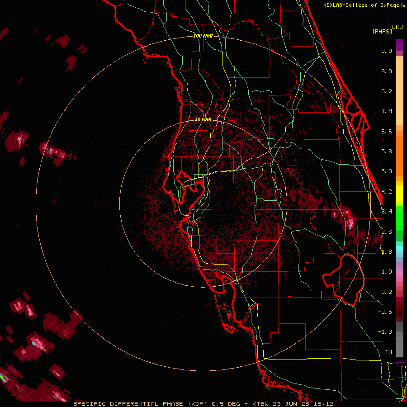Click the NEXLAB-College of DuPage label
Viewport: 407px width, 407px height.
[x=364, y=5]
